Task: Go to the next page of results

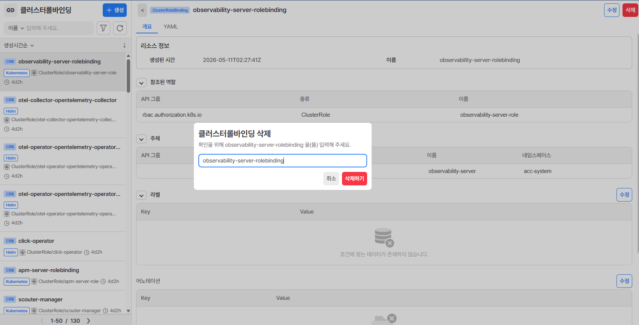Action: coord(88,321)
